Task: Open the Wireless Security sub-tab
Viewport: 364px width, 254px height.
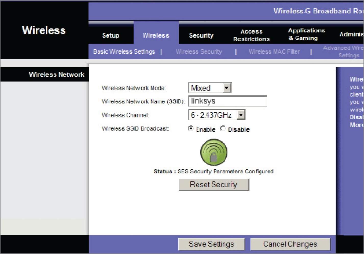Action: point(199,51)
